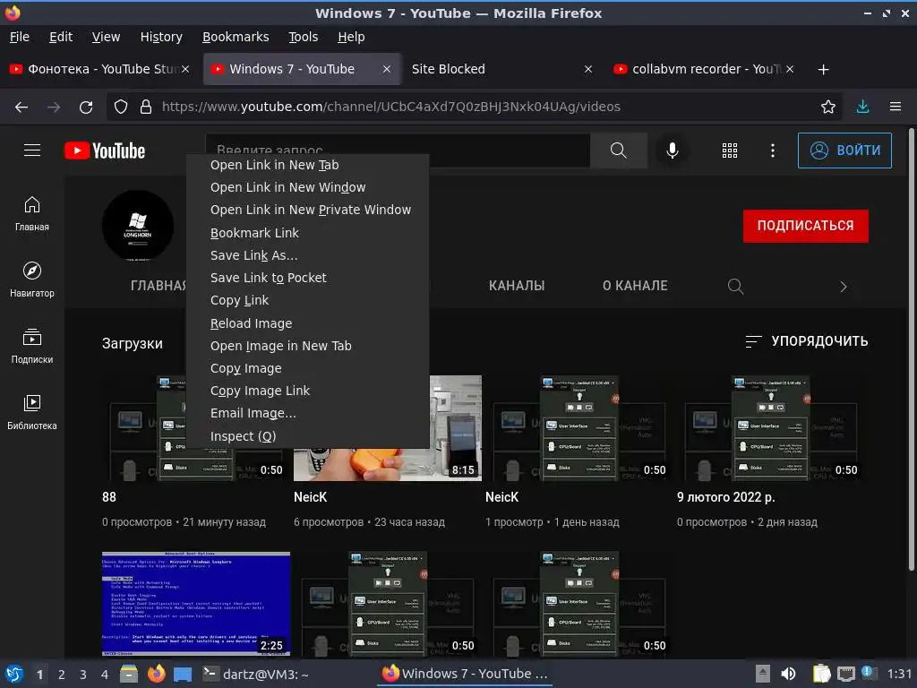Open Firefox application hamburger menu

tap(895, 107)
